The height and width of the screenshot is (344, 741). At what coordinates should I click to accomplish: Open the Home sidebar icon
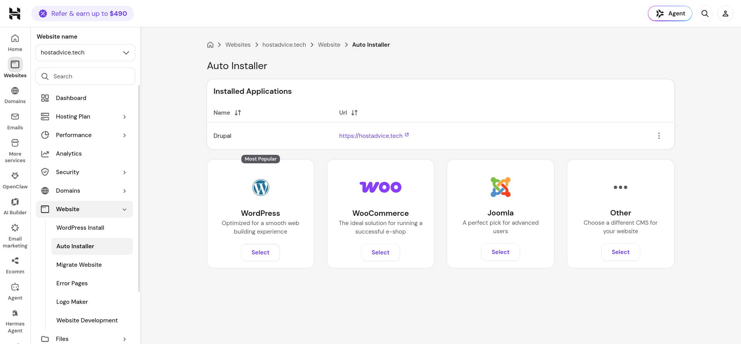(15, 38)
